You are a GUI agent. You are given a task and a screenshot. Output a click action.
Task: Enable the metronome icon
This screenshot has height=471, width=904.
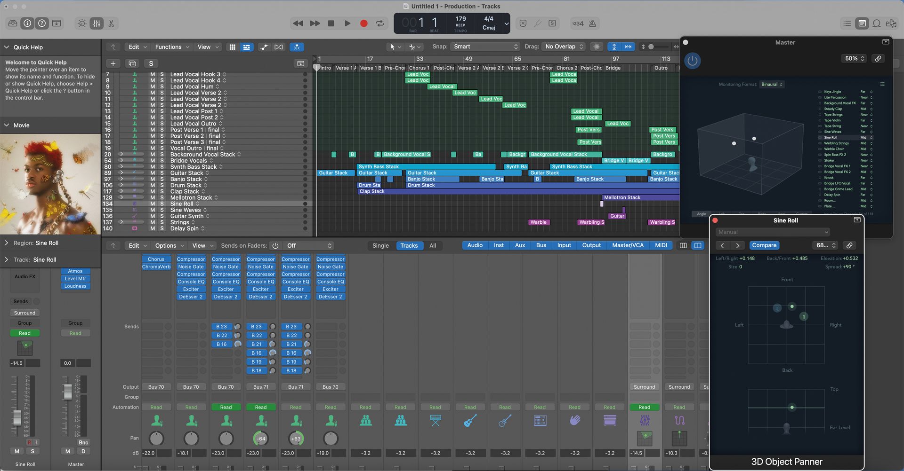coord(593,23)
